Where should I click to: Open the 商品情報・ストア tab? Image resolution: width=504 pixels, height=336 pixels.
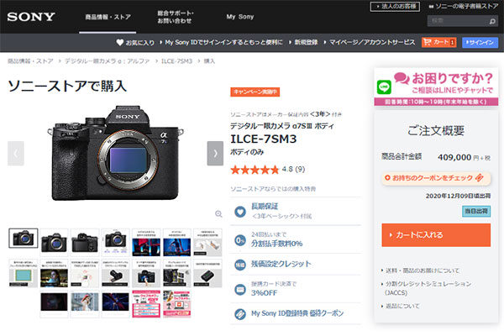click(x=108, y=17)
